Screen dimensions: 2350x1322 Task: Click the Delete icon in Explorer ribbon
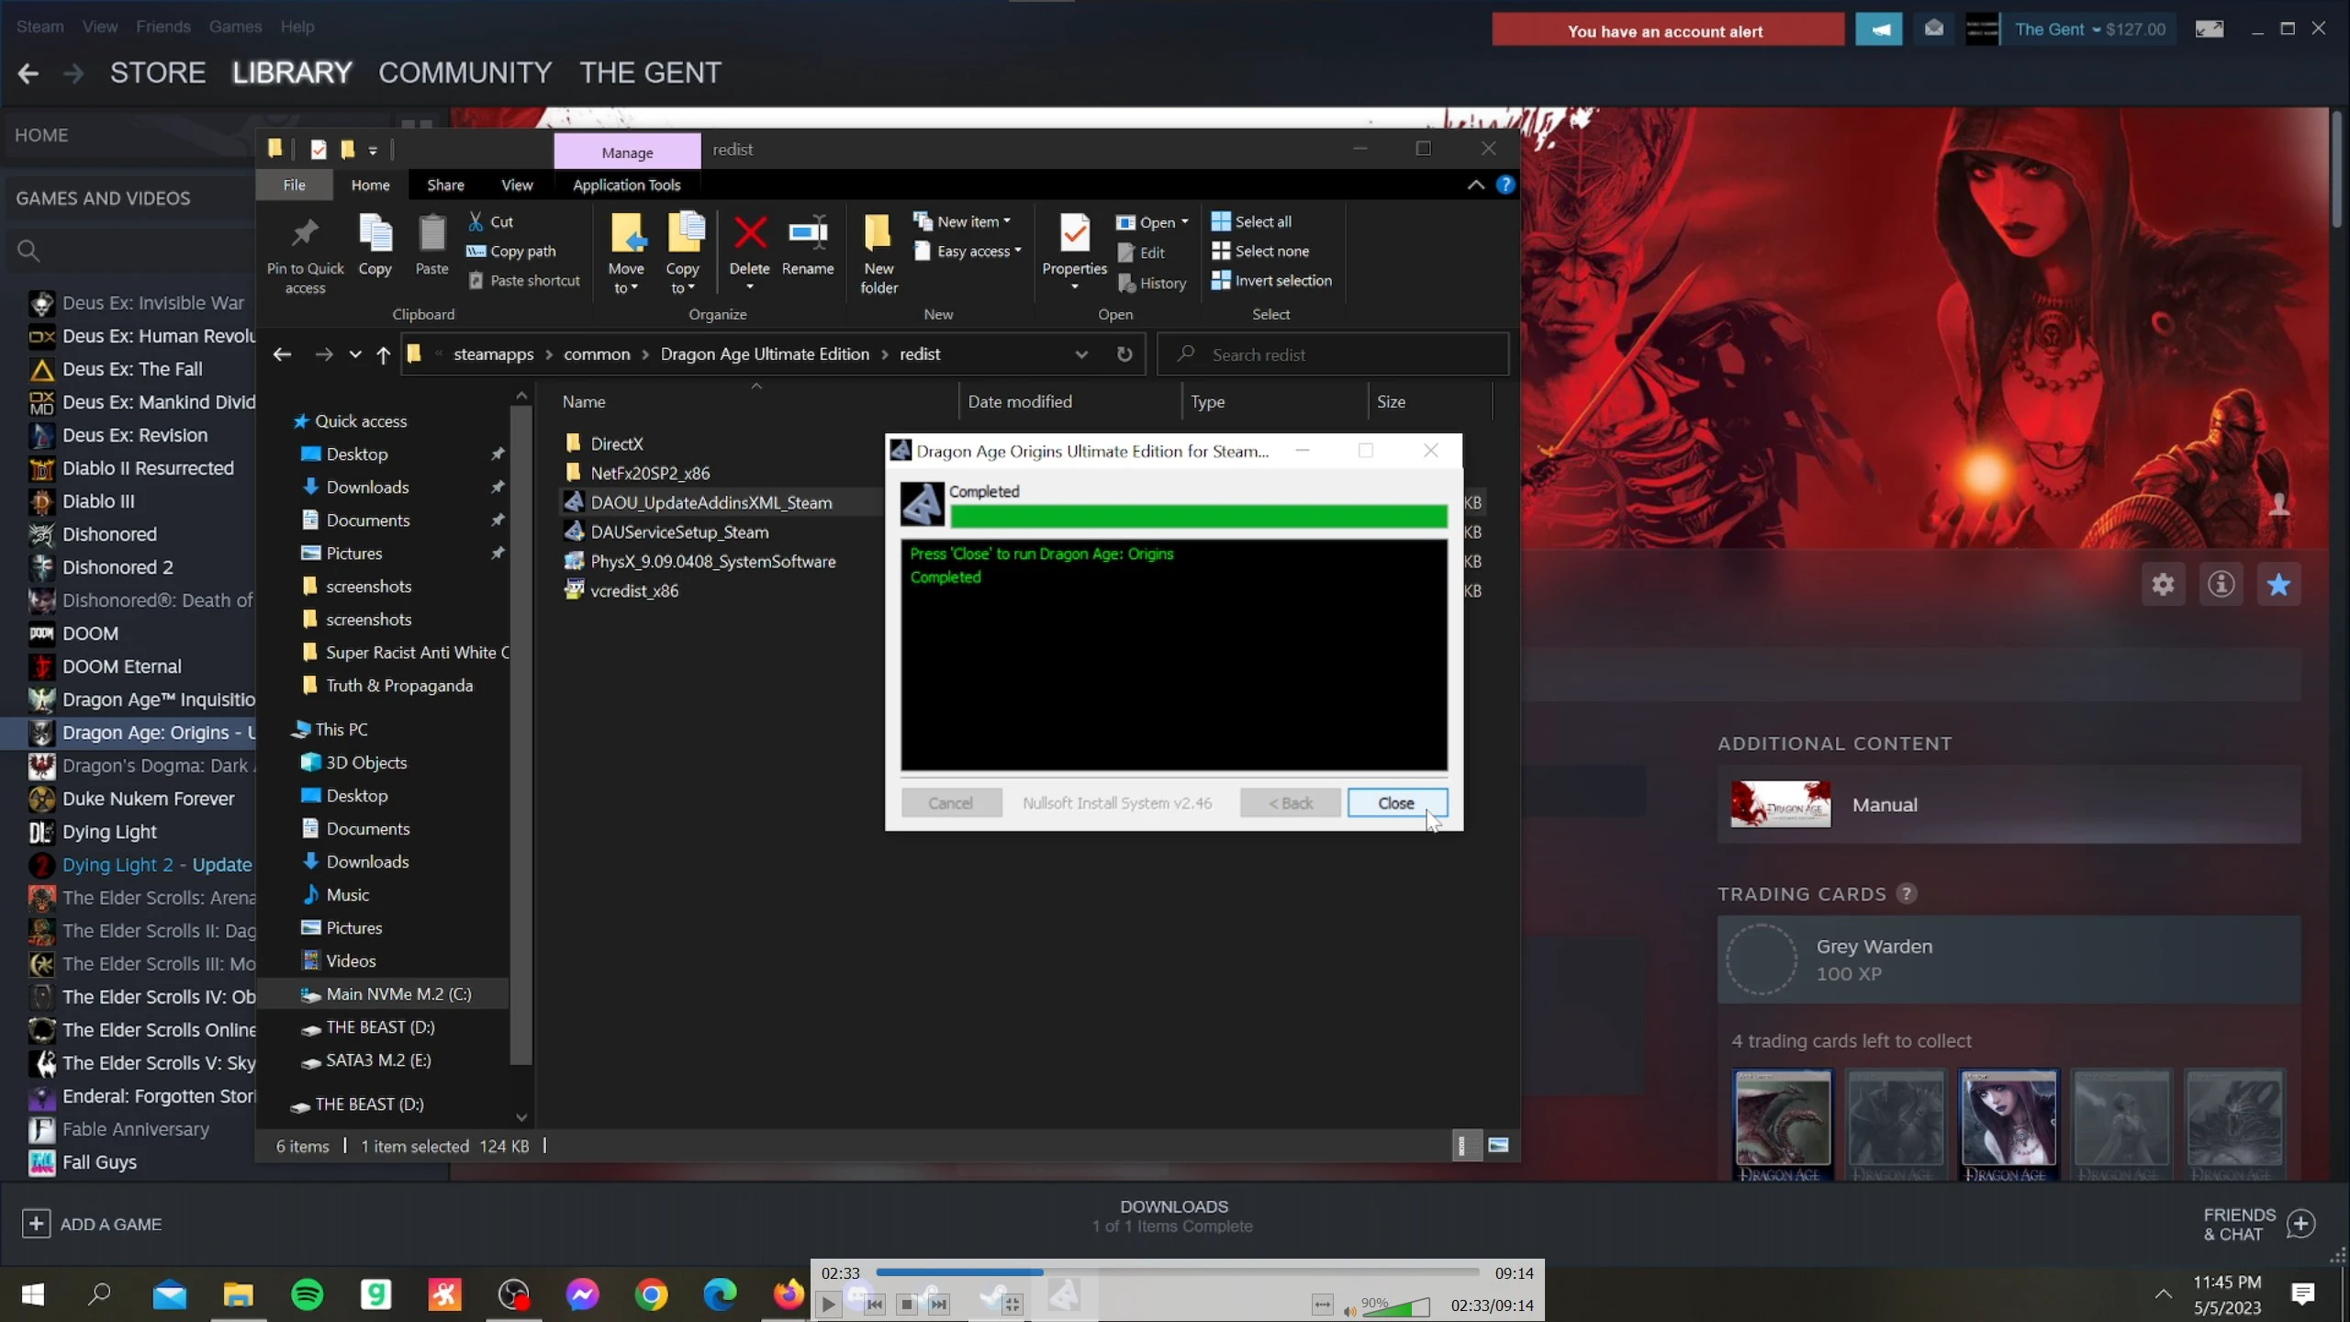tap(750, 234)
